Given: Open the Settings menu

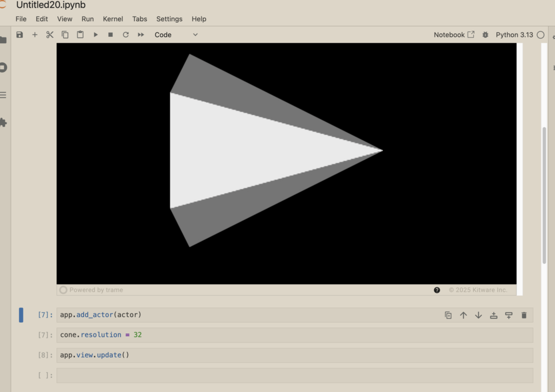Looking at the screenshot, I should point(169,19).
